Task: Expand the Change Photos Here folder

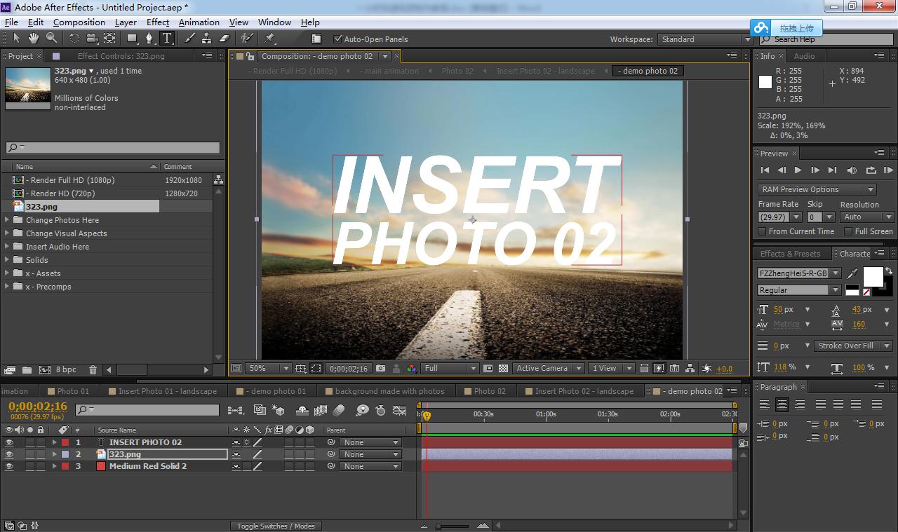Action: pyautogui.click(x=8, y=220)
